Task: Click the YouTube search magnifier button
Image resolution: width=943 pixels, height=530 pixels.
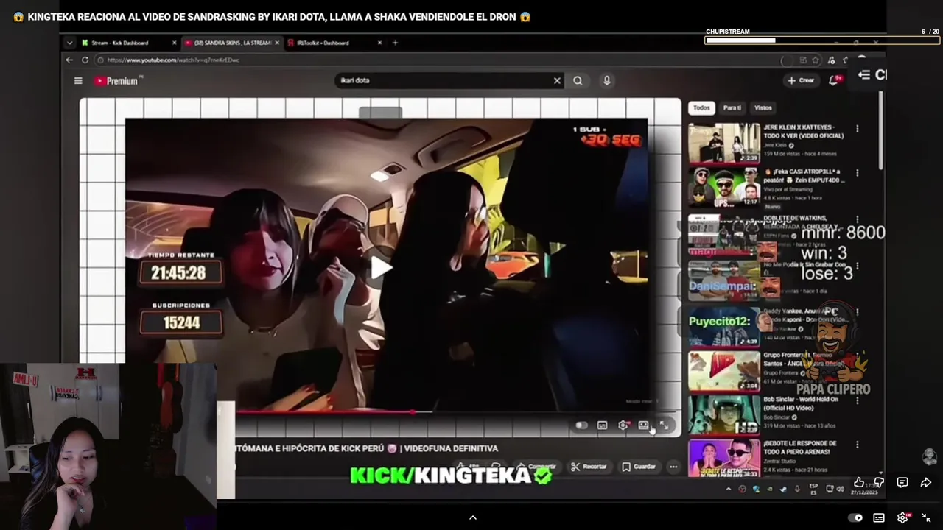Action: point(578,81)
